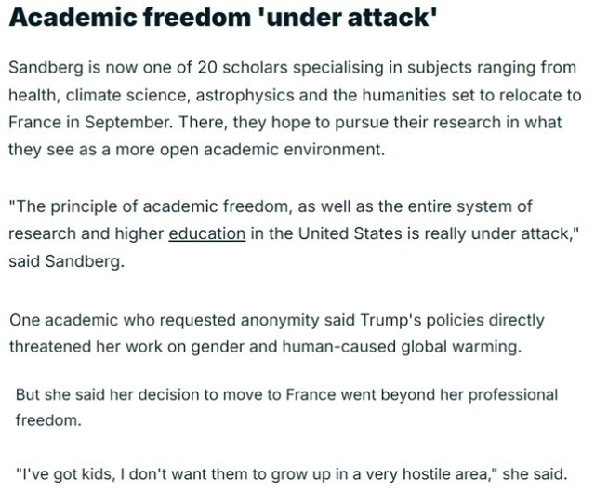Click the "Academic freedom 'under attack'" heading
595x492 pixels.
coord(222,21)
